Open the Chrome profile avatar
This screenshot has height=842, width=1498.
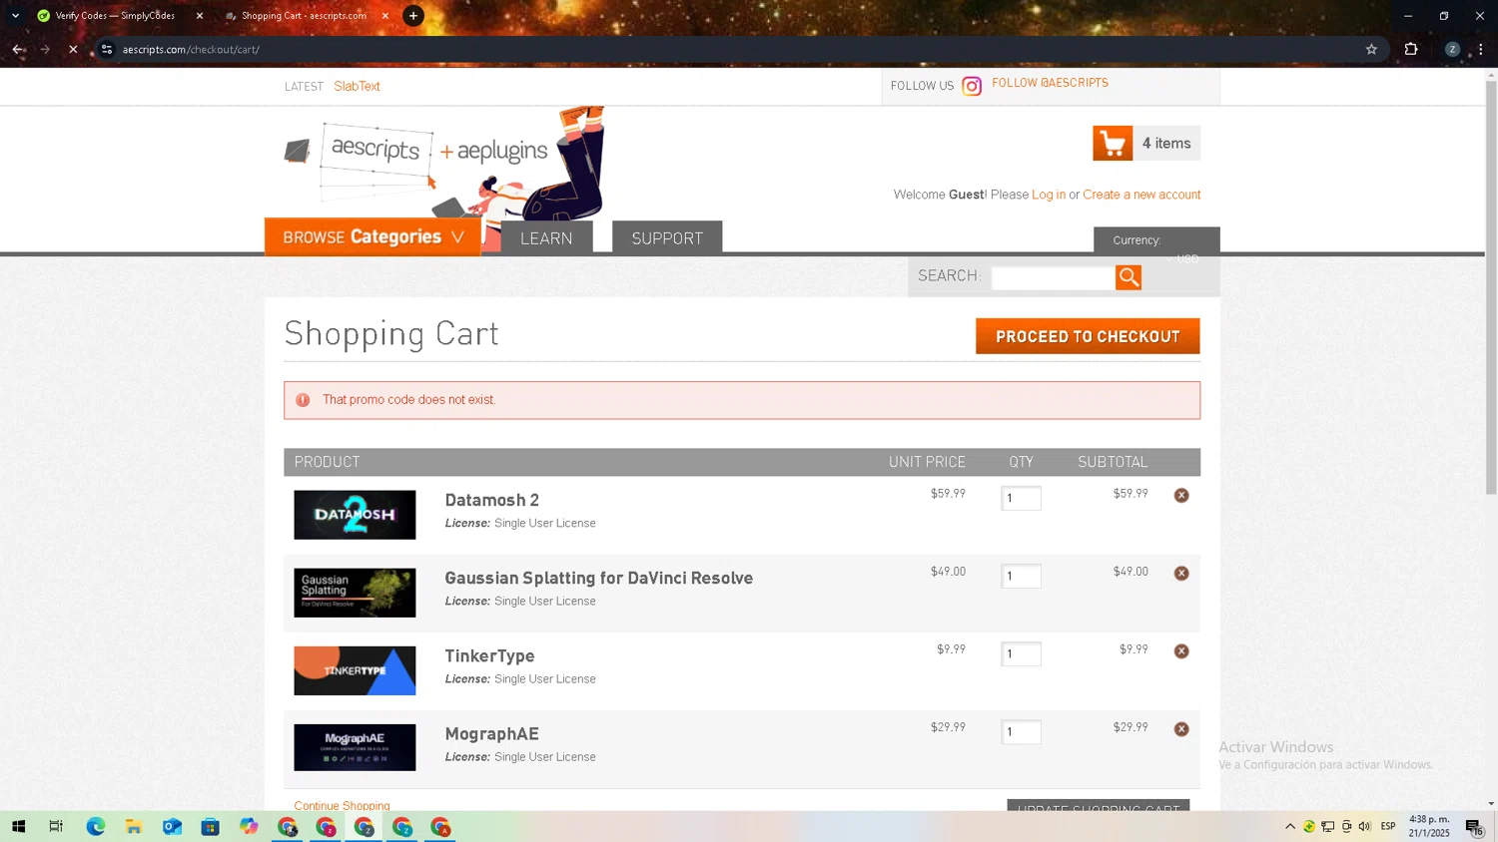[1452, 49]
